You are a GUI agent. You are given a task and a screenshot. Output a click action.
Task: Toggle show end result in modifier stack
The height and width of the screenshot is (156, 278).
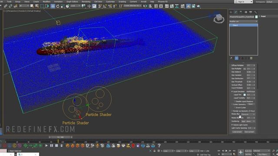pos(236,58)
